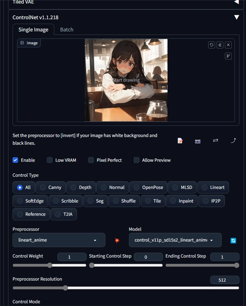Select the Scribble control type
This screenshot has width=246, height=306.
pos(66,201)
